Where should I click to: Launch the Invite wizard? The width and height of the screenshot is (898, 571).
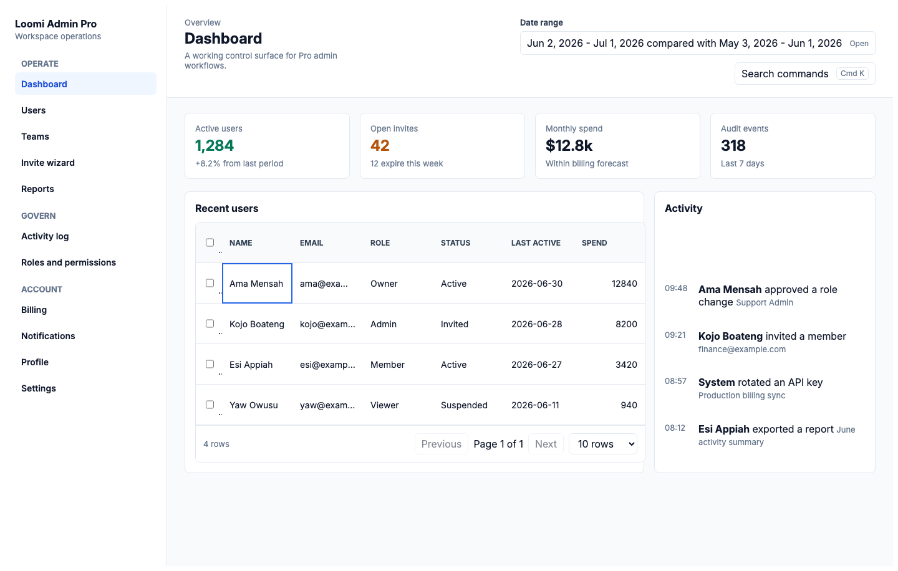(85, 163)
